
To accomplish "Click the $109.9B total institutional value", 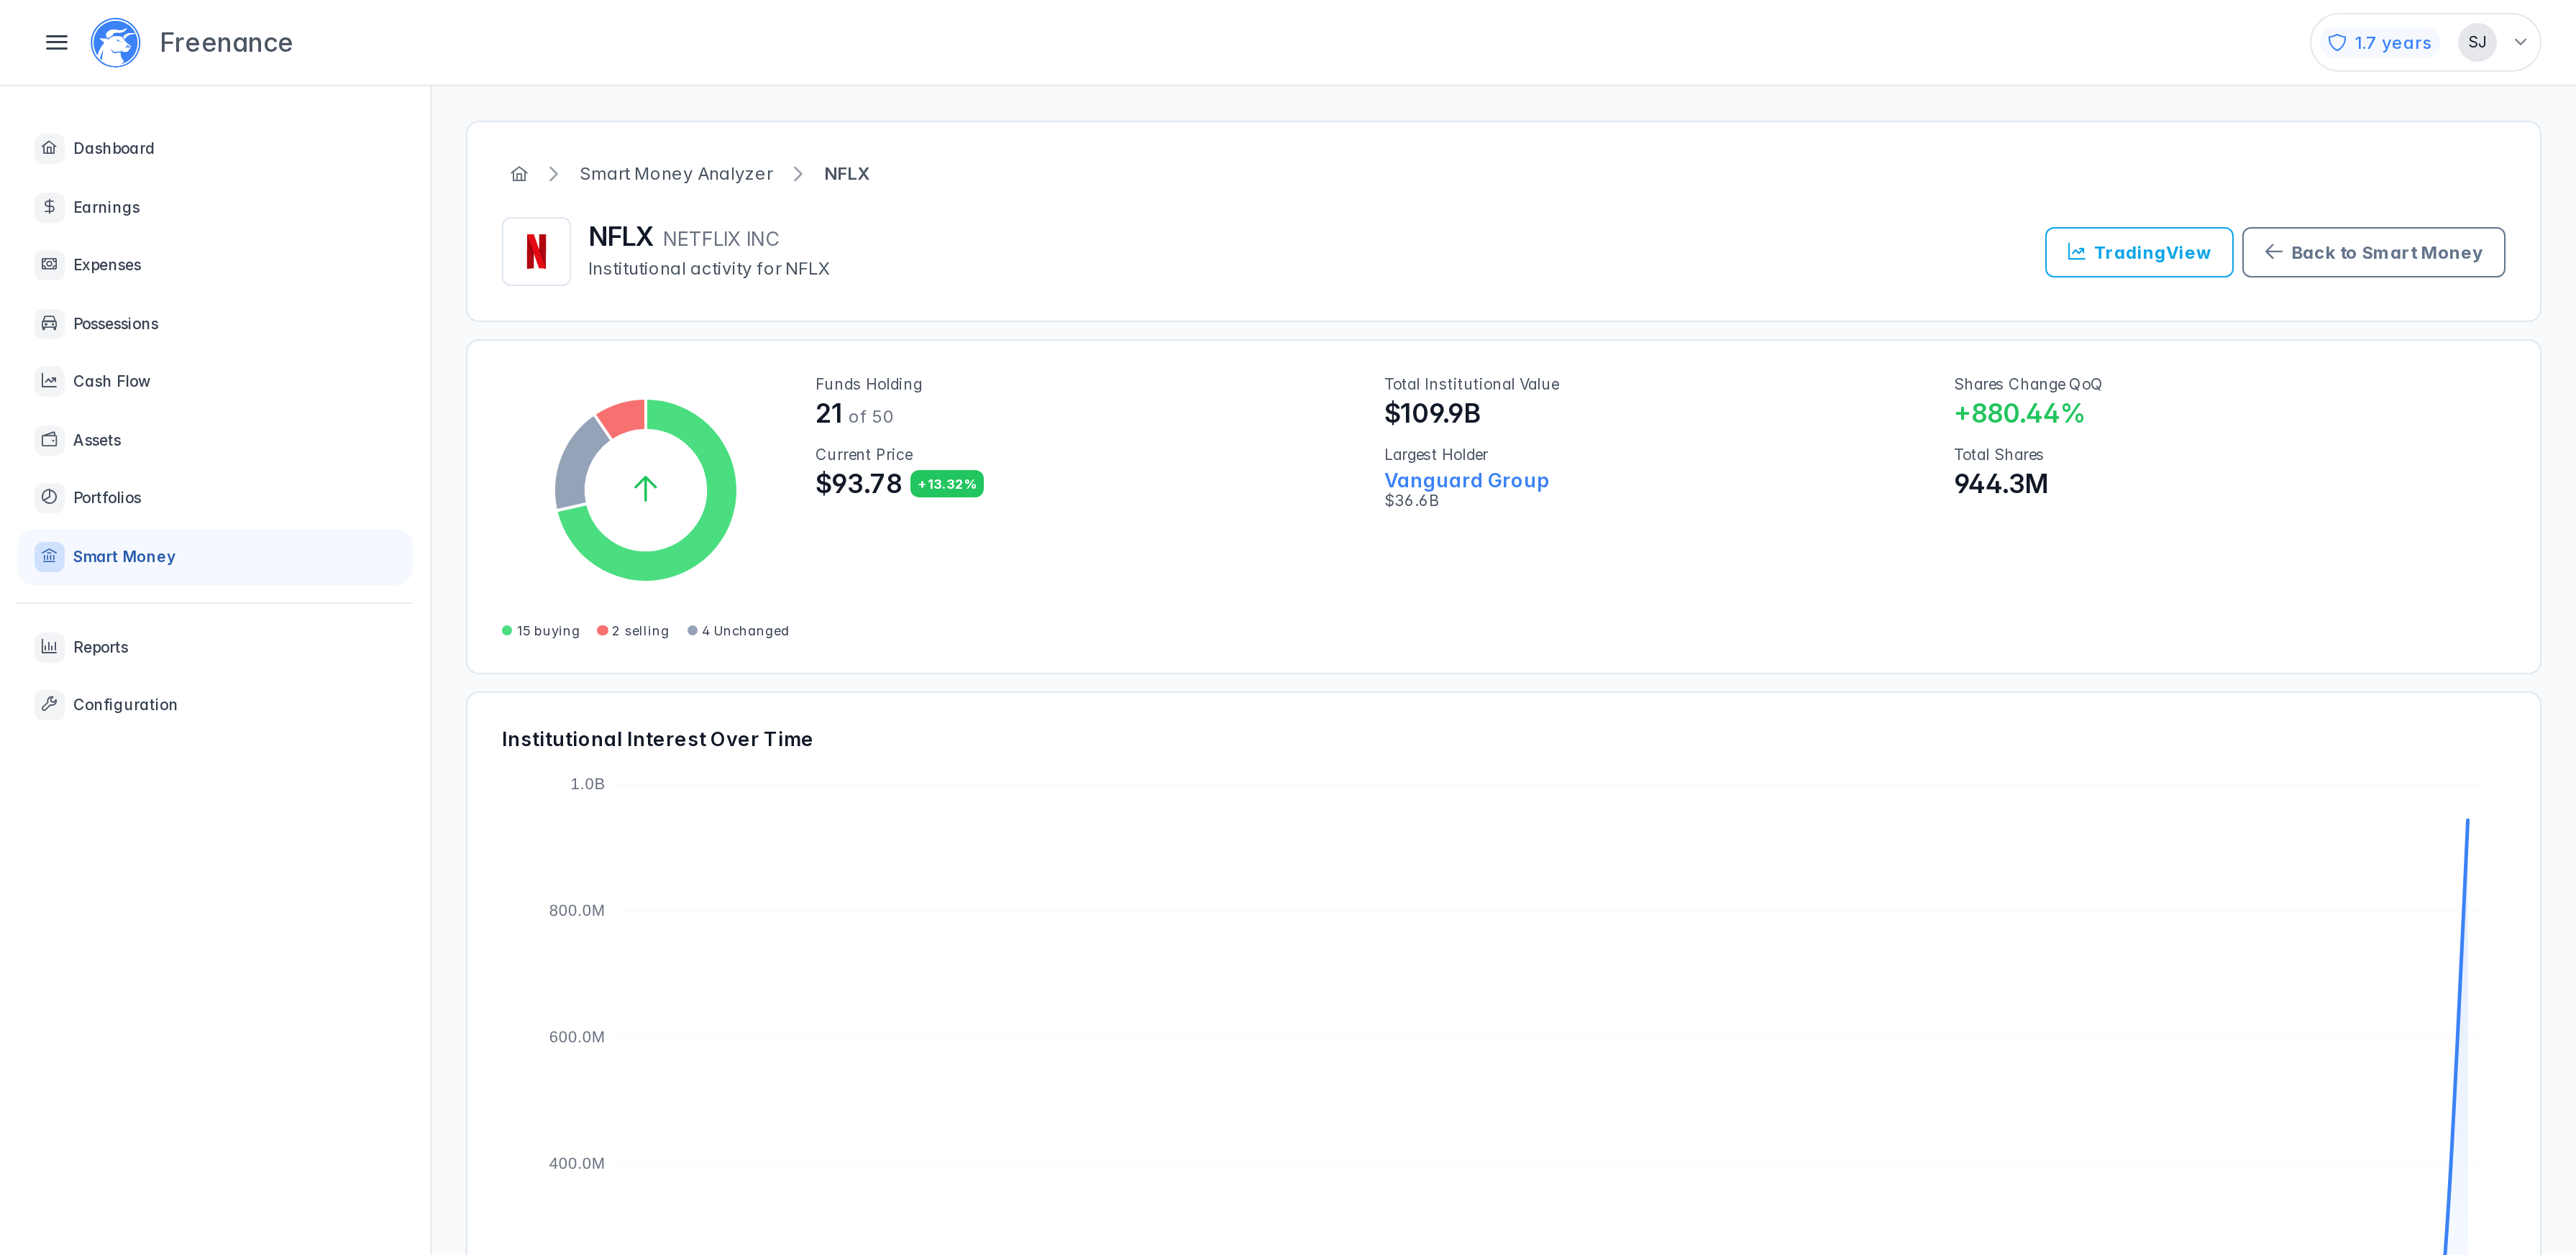I will pyautogui.click(x=1432, y=414).
